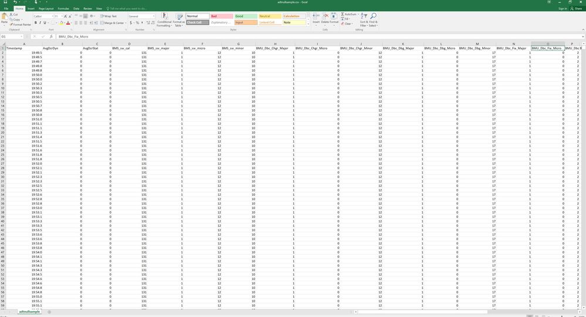Open the General number format dropdown

pos(153,16)
